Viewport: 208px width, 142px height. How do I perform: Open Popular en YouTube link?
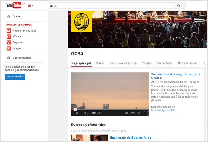[x=24, y=31]
